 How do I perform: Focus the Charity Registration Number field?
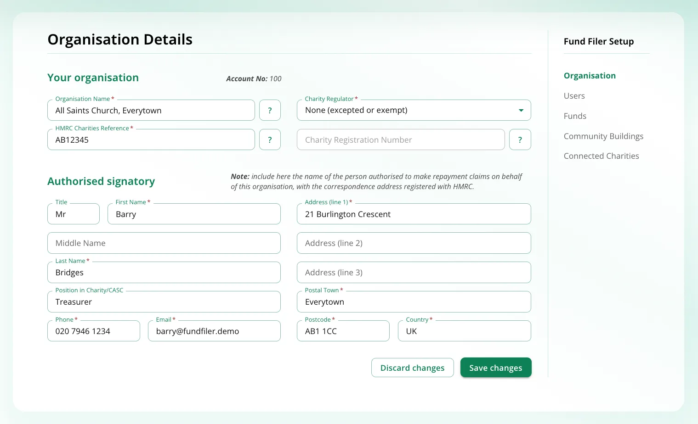coord(401,139)
